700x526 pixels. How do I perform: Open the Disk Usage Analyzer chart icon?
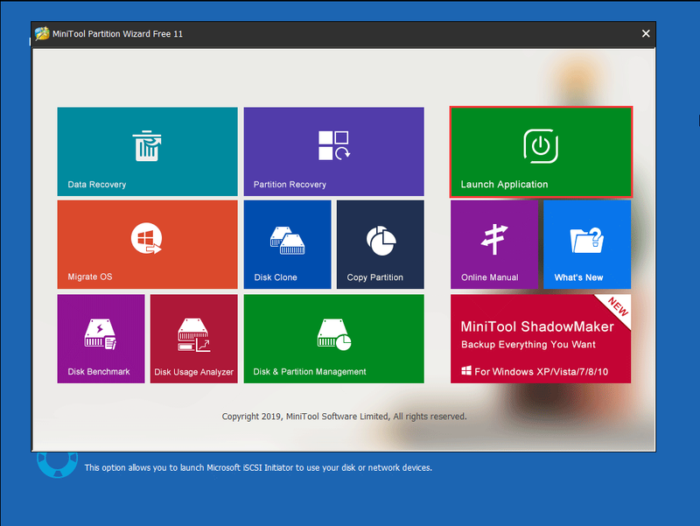click(193, 335)
